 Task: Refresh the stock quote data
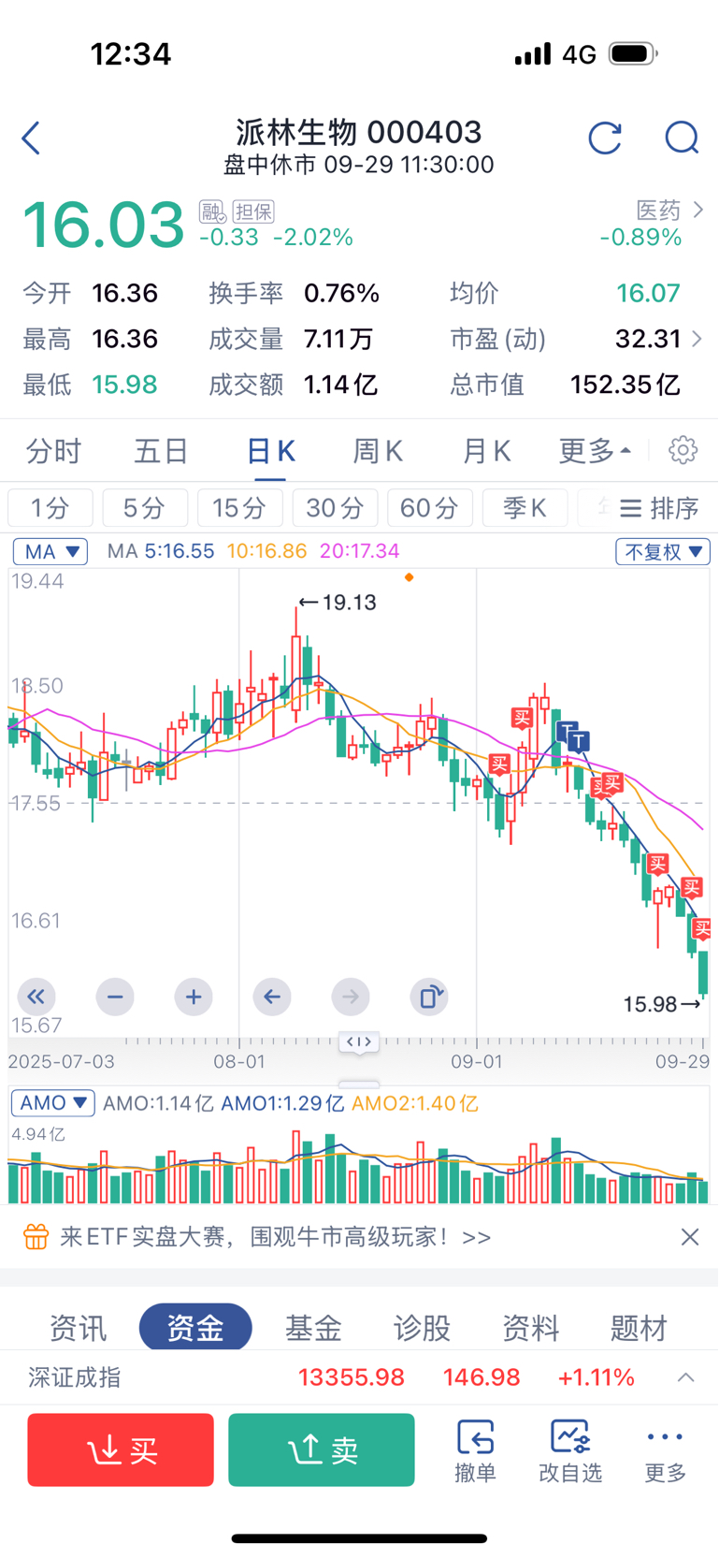click(x=605, y=138)
